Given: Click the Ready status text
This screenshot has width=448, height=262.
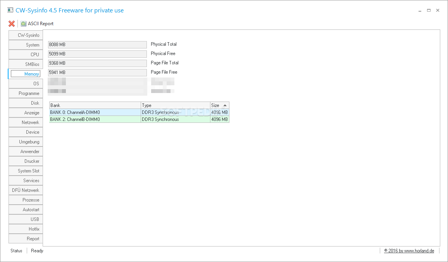Looking at the screenshot, I should [x=37, y=251].
